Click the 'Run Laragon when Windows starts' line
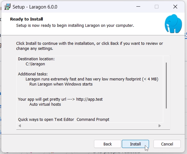 (61, 84)
